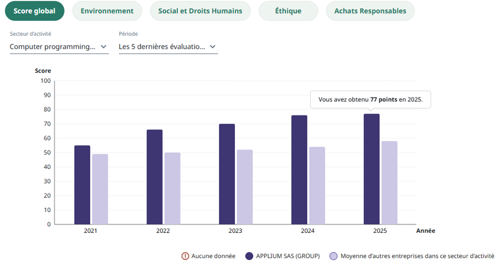Select the Score global tab

click(34, 11)
